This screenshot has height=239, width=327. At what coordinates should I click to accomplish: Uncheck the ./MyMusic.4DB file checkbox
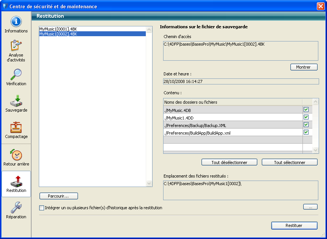[x=306, y=110]
